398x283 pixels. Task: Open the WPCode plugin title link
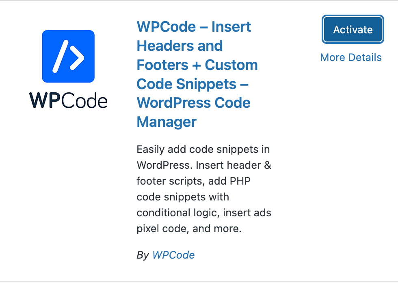coord(194,27)
